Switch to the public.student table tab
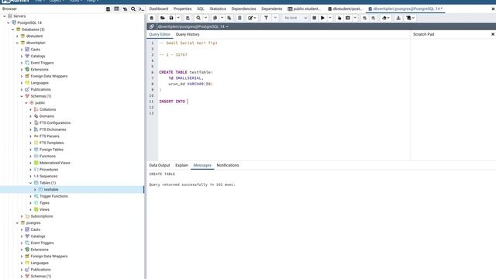Screen dimensions: 496x279 (304, 9)
